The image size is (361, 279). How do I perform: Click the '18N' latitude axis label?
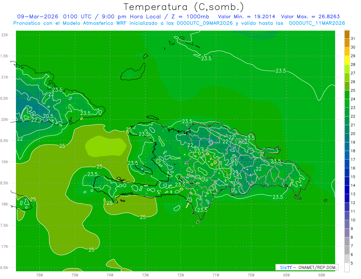(x=5, y=204)
